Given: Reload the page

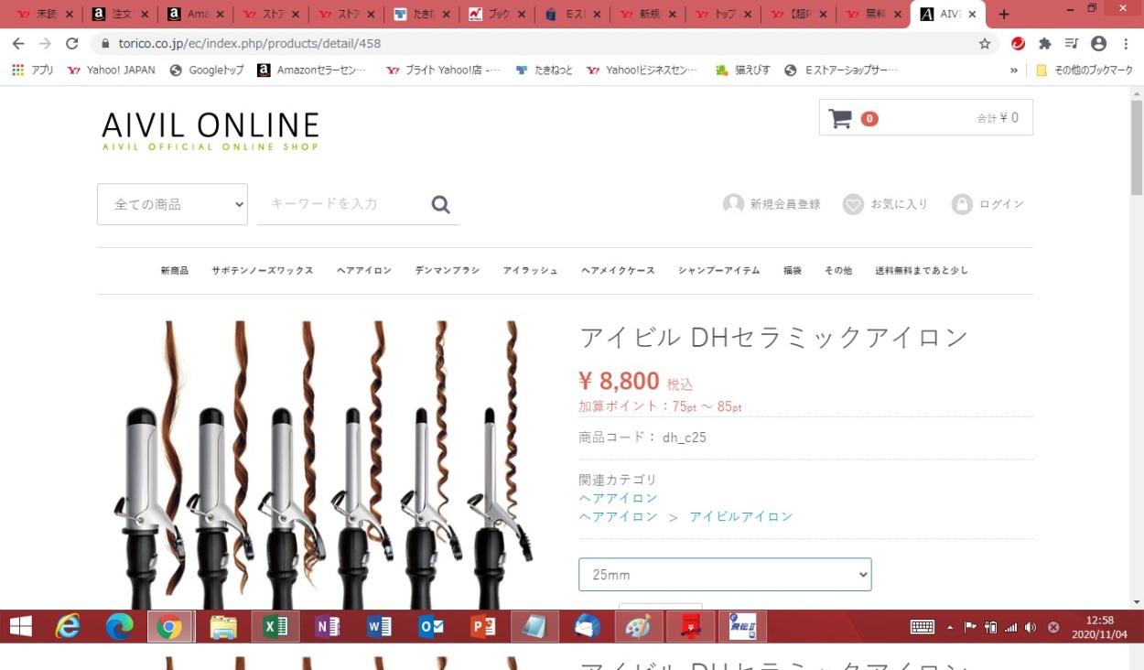Looking at the screenshot, I should (x=72, y=44).
